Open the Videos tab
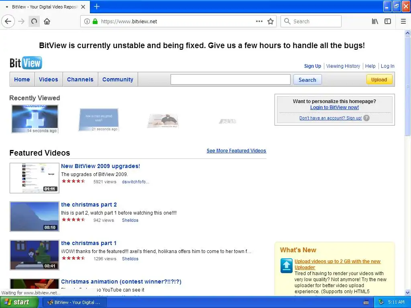 49,79
